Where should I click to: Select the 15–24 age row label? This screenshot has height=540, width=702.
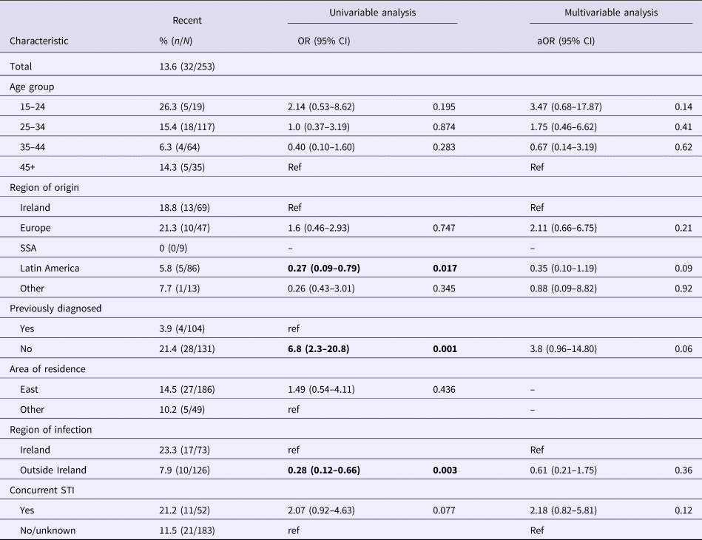pyautogui.click(x=33, y=107)
